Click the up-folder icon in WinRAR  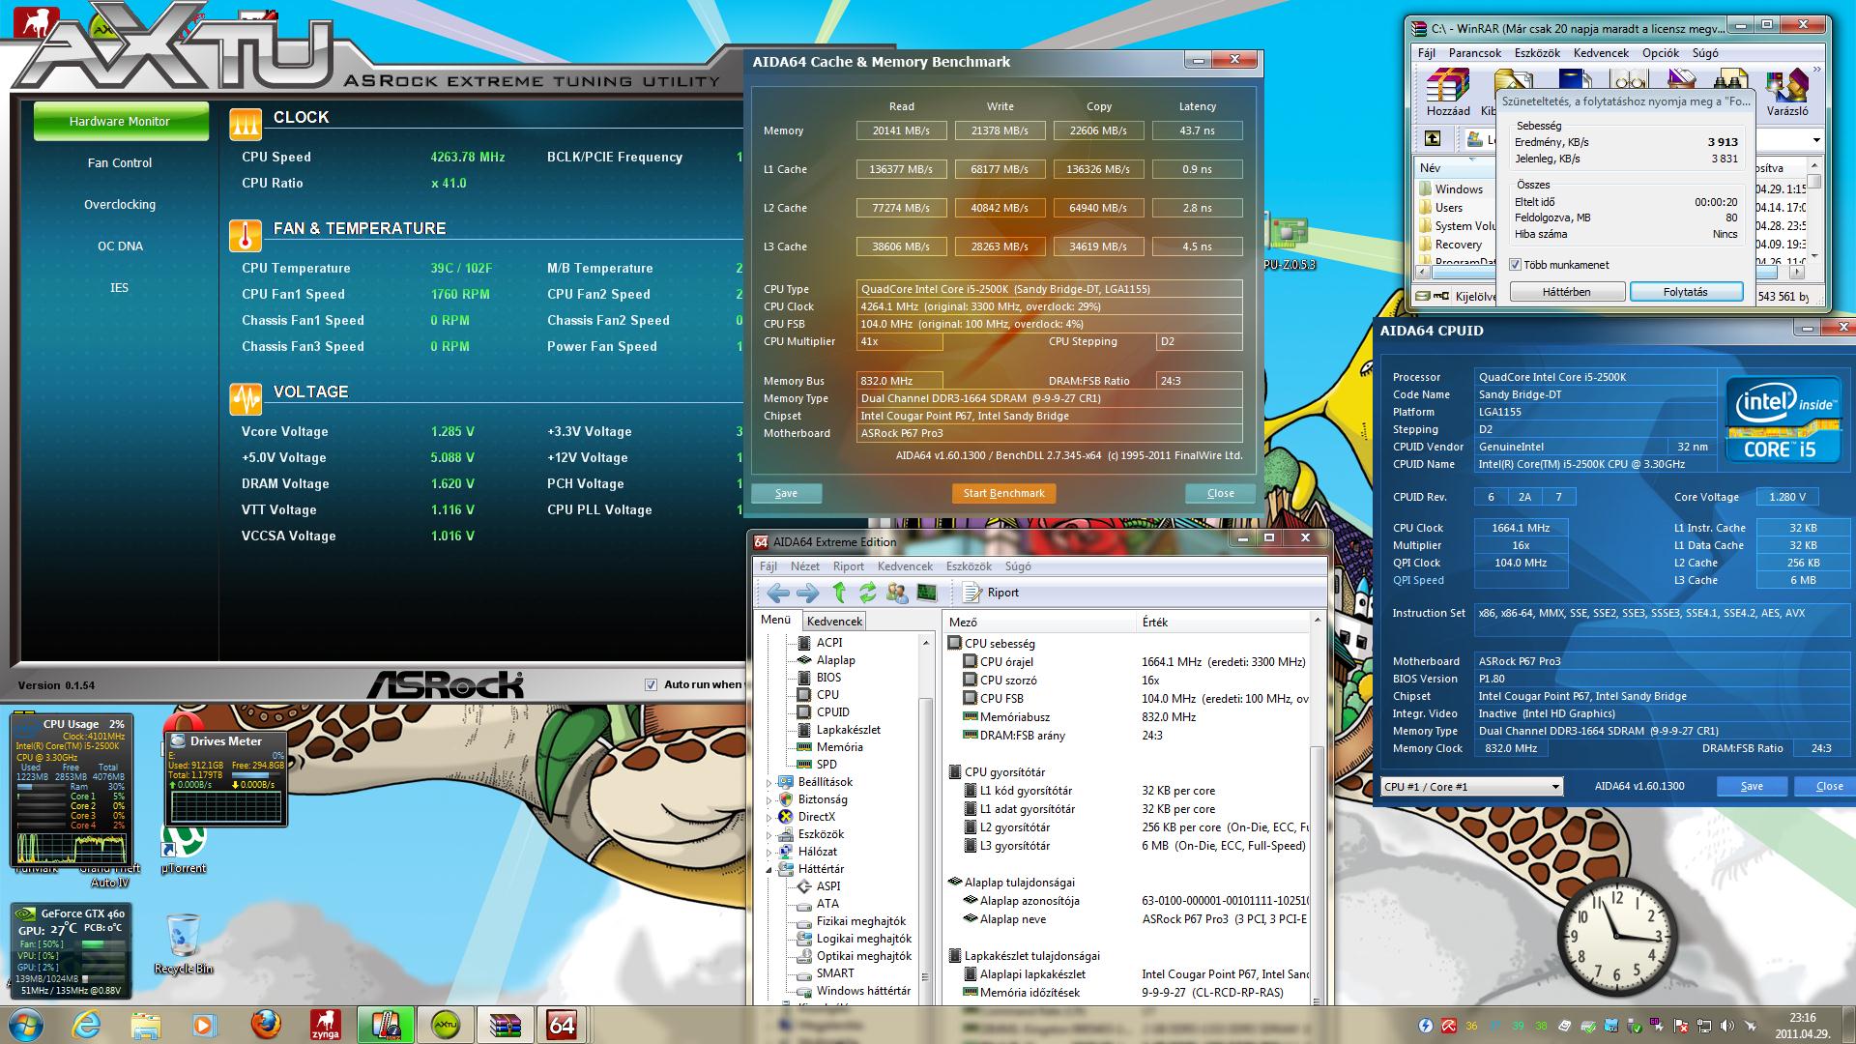tap(1433, 139)
